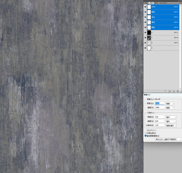Select the Ctrl+9 channel thumbnail
182x173 pixels.
149,43
